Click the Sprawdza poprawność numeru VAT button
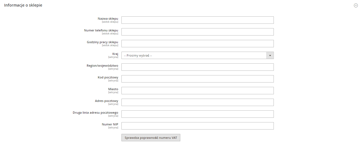 click(151, 138)
